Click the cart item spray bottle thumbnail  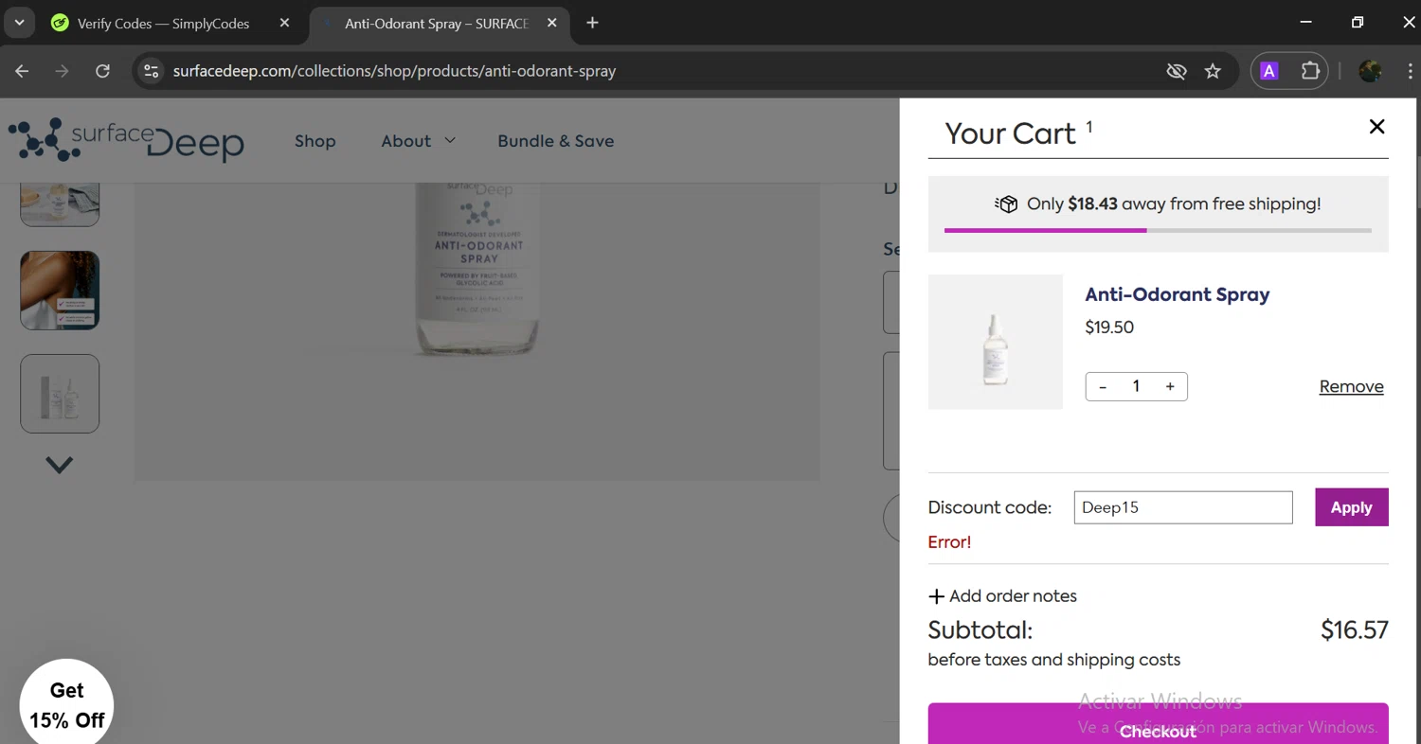(995, 342)
